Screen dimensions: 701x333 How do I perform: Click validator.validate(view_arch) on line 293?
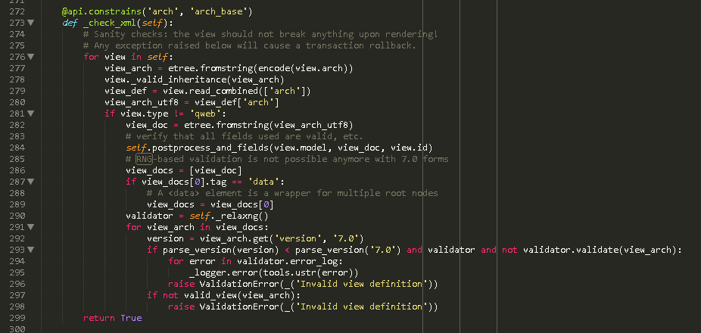[600, 251]
